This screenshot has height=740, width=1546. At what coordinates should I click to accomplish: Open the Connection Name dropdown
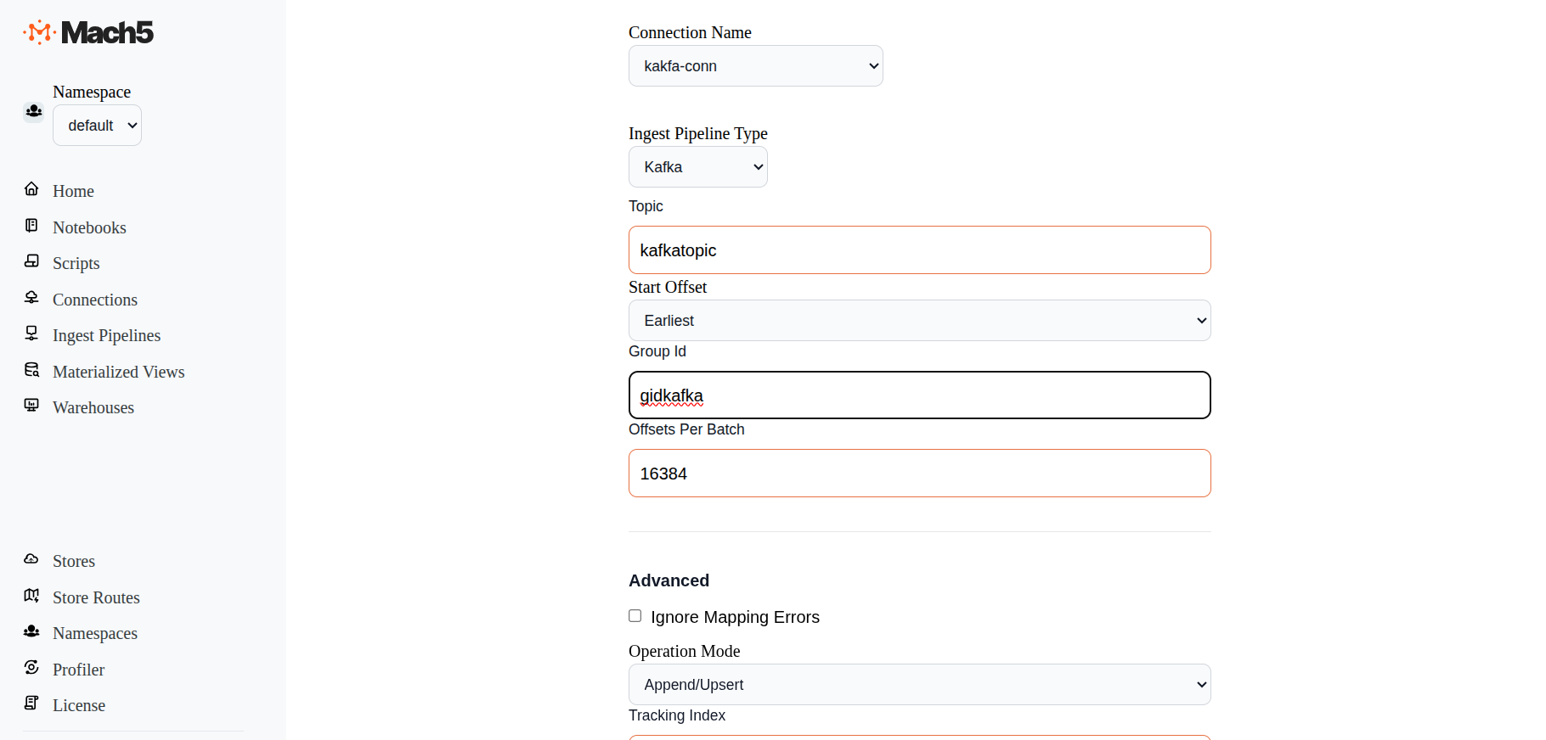click(x=755, y=66)
